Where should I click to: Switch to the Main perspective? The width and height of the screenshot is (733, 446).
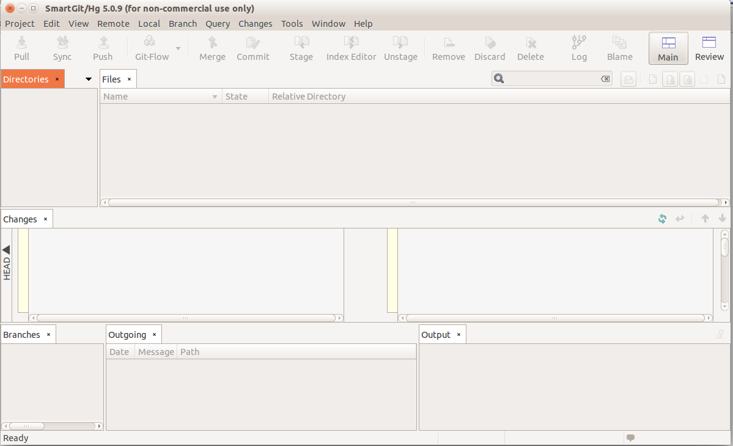[x=668, y=48]
